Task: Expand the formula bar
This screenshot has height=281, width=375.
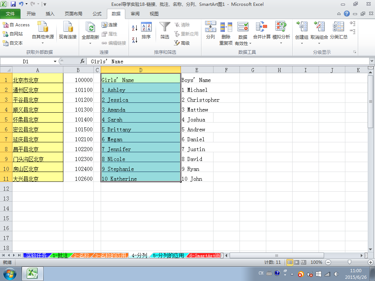Action: 372,61
